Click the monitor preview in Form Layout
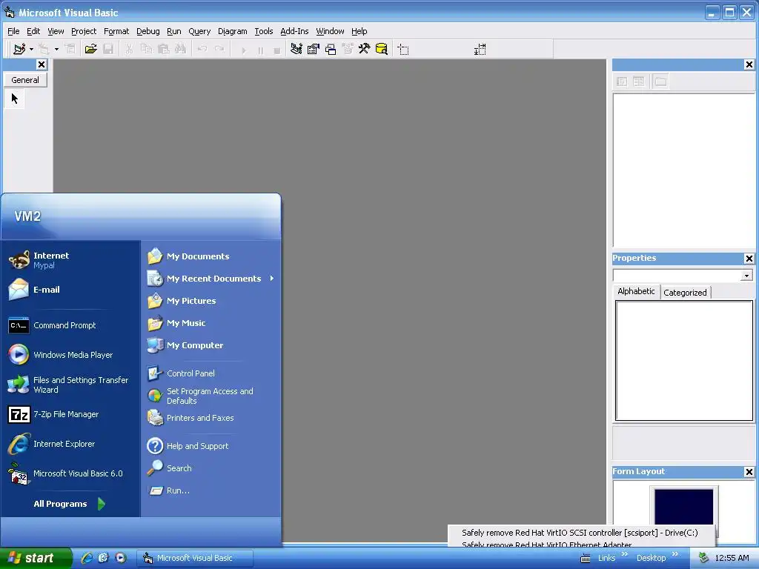 (x=683, y=507)
